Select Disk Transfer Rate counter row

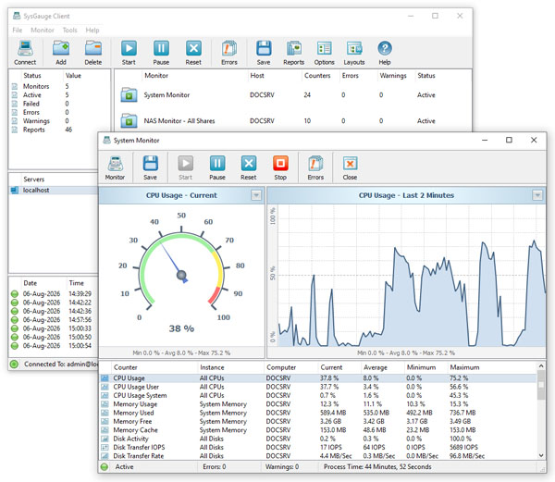[x=318, y=456]
